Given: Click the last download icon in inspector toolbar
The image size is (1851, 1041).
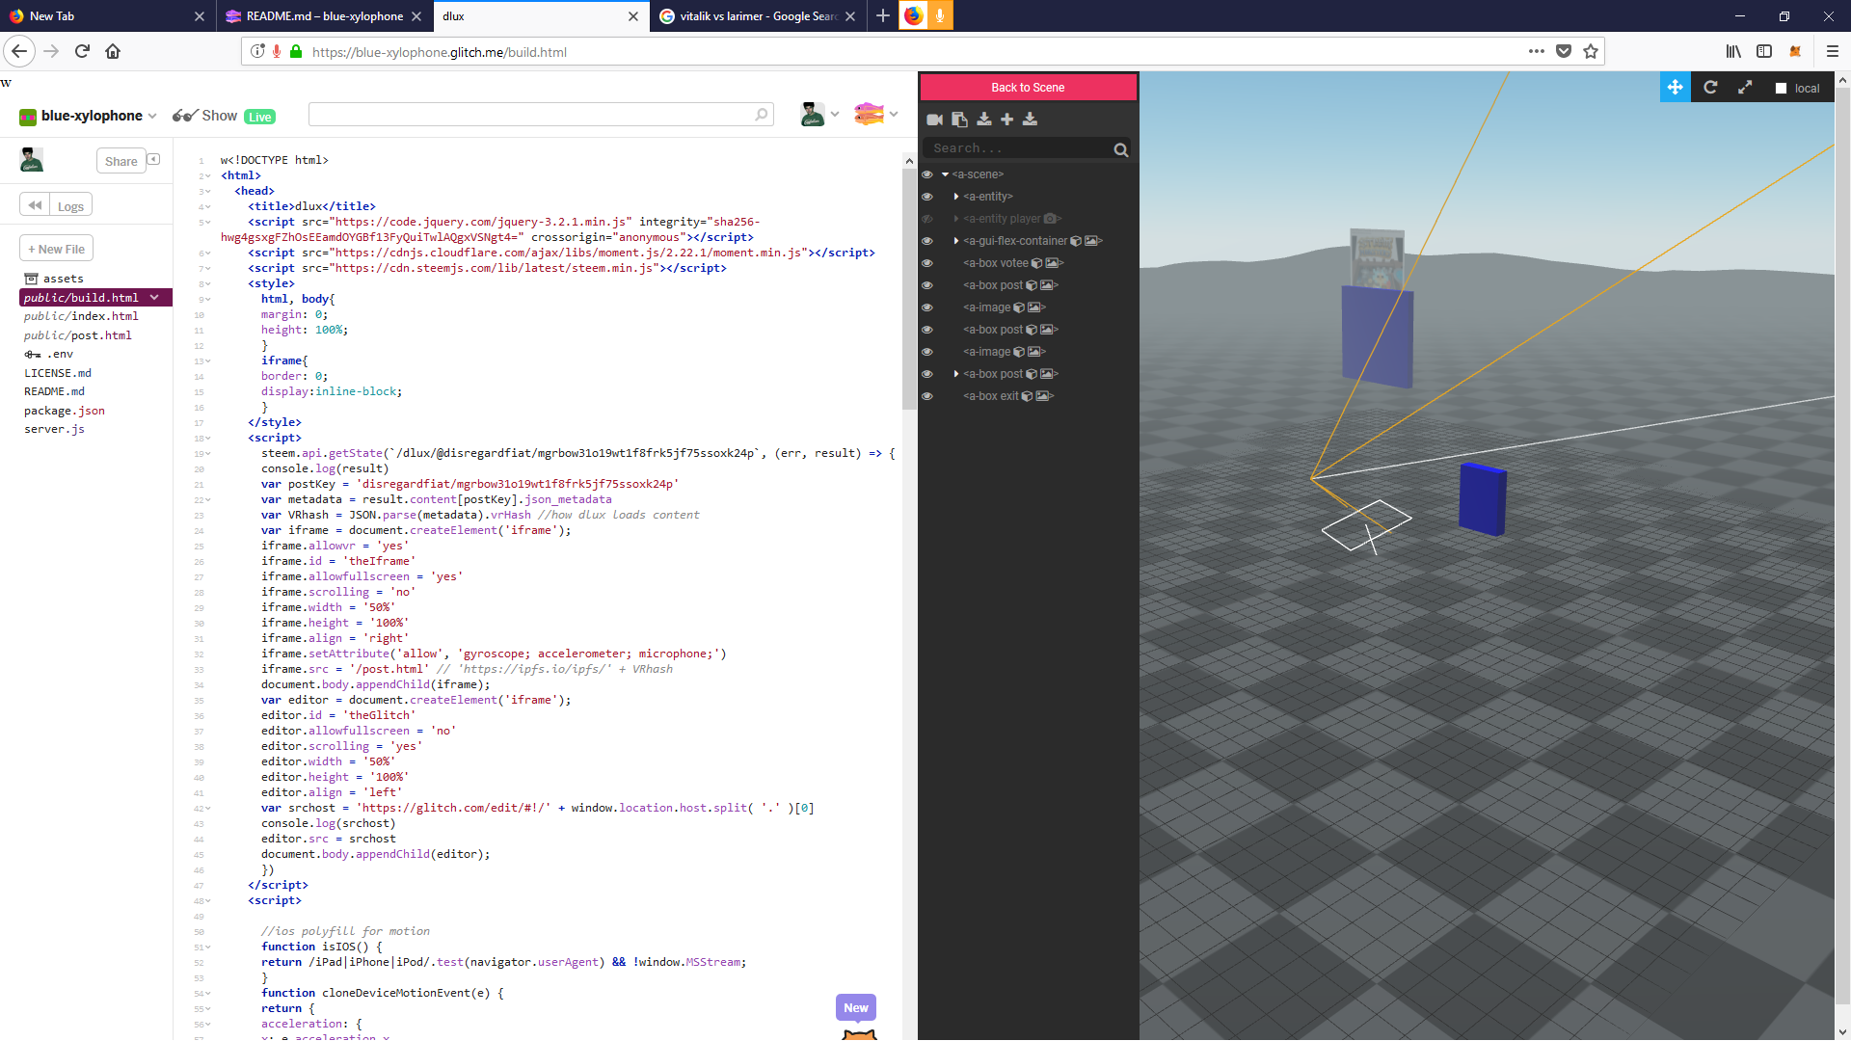Looking at the screenshot, I should [x=1030, y=120].
